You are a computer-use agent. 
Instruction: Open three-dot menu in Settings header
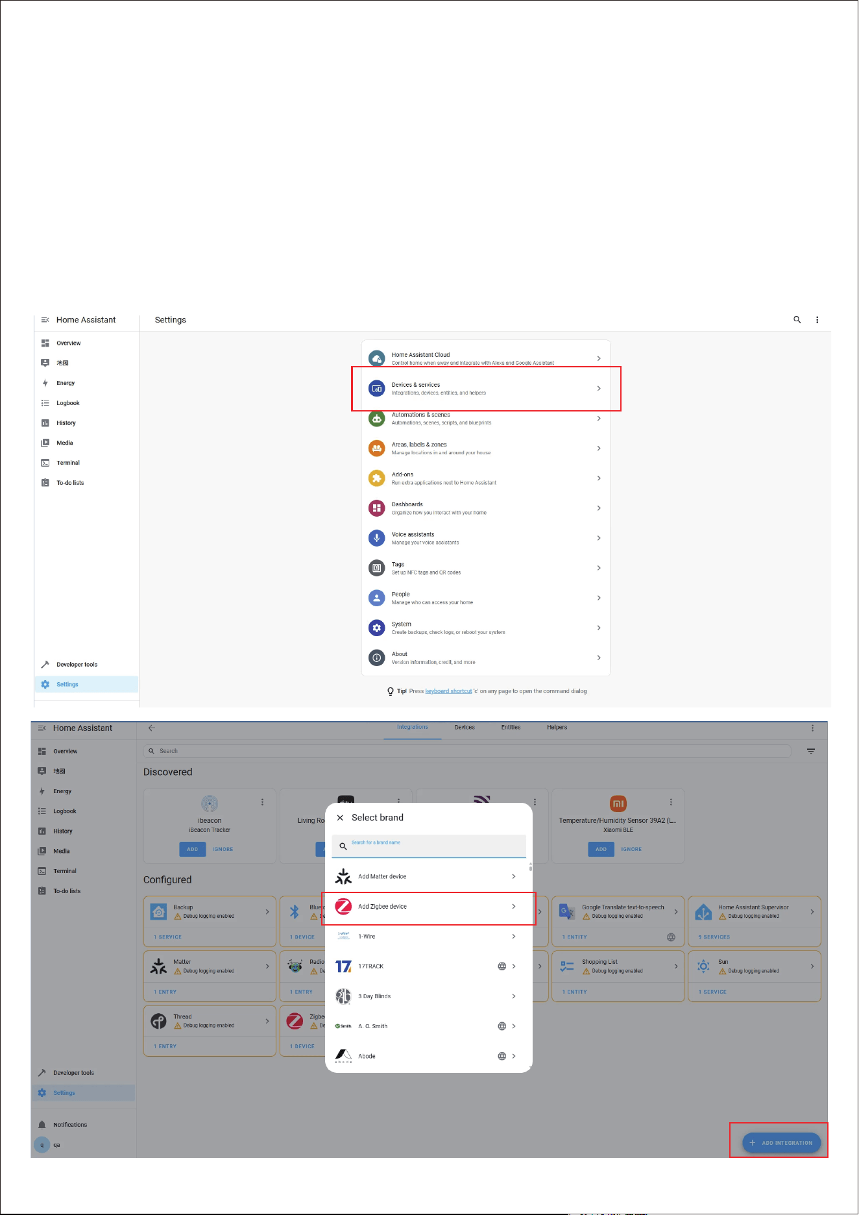817,320
